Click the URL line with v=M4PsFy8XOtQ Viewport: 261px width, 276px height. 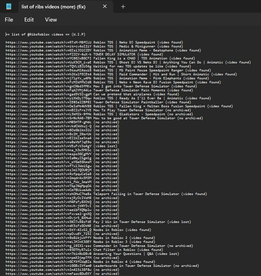[62, 202]
